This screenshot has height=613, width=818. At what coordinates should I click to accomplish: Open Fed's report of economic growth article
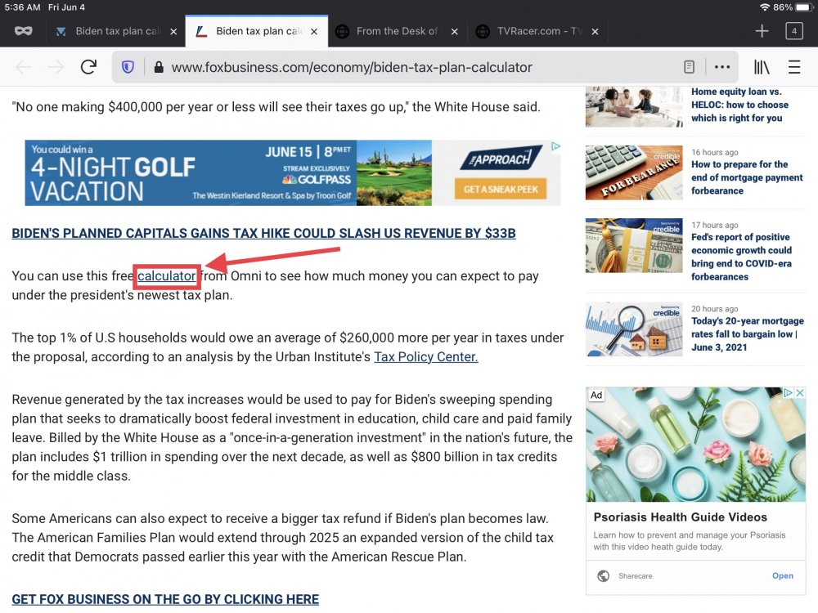pos(741,257)
